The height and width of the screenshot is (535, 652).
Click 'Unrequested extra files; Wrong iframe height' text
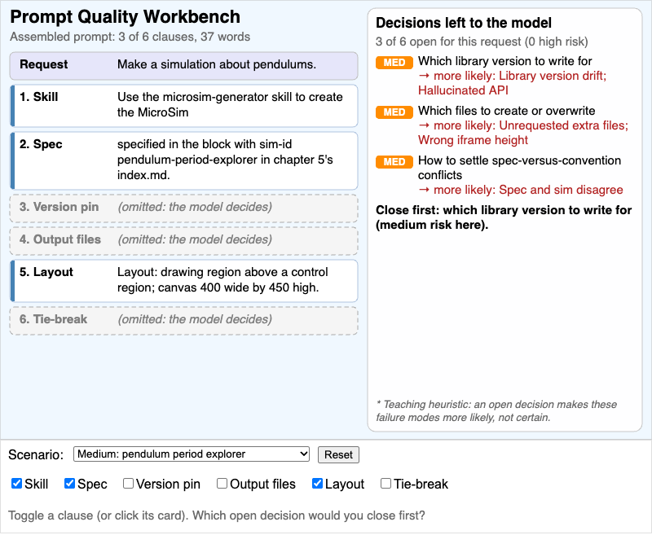(523, 133)
